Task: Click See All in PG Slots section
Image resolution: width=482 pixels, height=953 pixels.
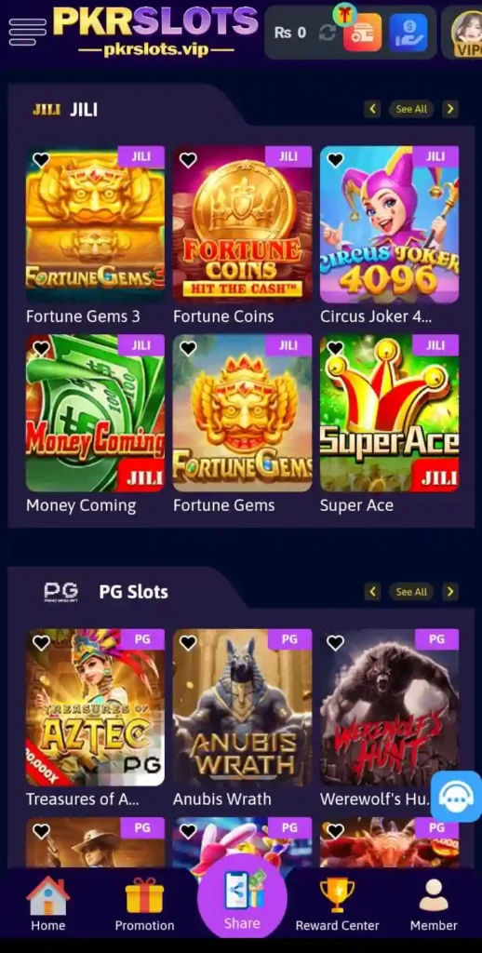Action: [x=411, y=591]
